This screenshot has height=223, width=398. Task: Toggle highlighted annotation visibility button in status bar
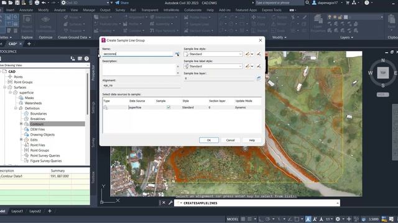[x=308, y=219]
